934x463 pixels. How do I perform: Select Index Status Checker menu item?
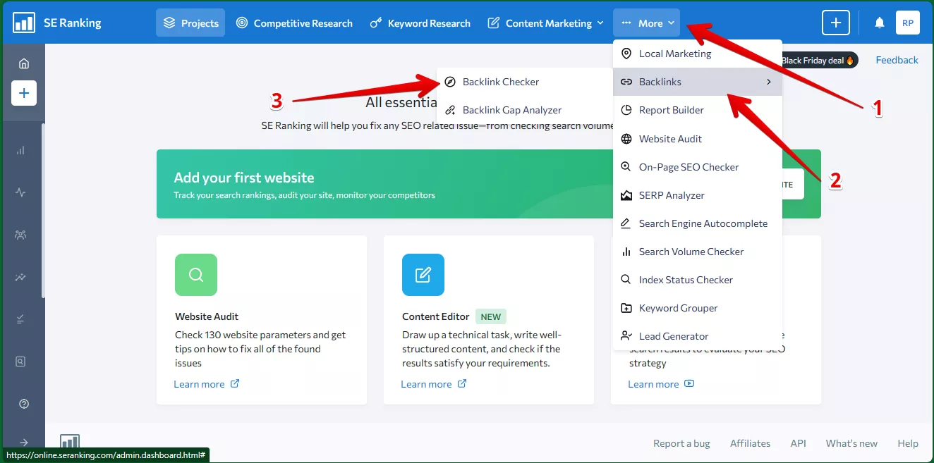point(698,280)
